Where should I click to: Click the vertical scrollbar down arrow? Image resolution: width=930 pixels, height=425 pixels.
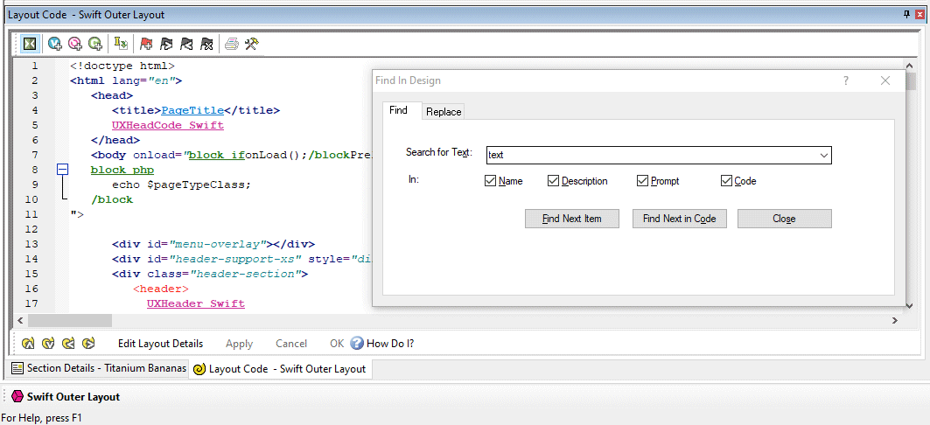tap(911, 305)
